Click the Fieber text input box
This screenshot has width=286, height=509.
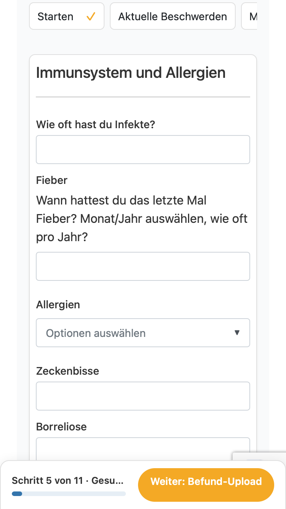coord(143,266)
